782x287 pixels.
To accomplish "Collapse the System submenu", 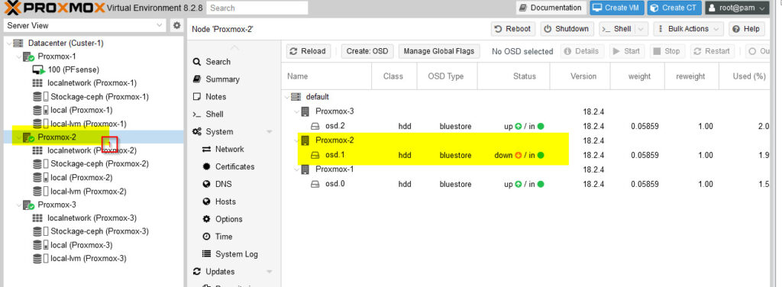I will click(x=270, y=132).
